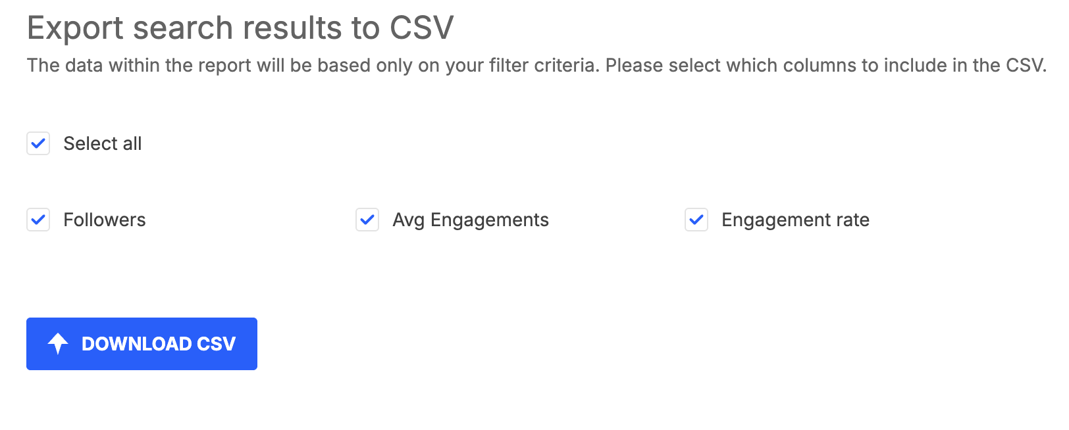The image size is (1069, 430).
Task: Click the blue checkmark beside Followers
Action: (x=38, y=220)
